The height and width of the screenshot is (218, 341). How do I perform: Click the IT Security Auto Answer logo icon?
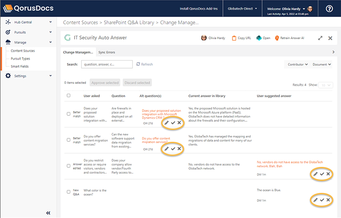coord(67,38)
